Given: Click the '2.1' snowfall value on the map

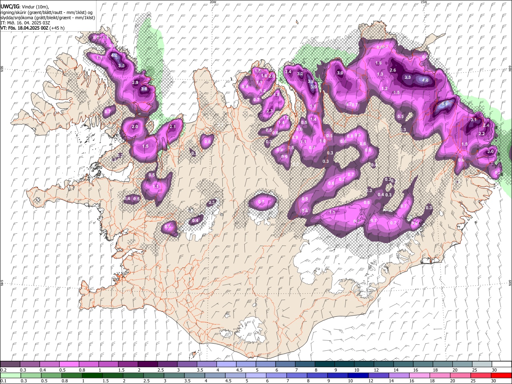Looking at the screenshot, I should click(x=173, y=126).
